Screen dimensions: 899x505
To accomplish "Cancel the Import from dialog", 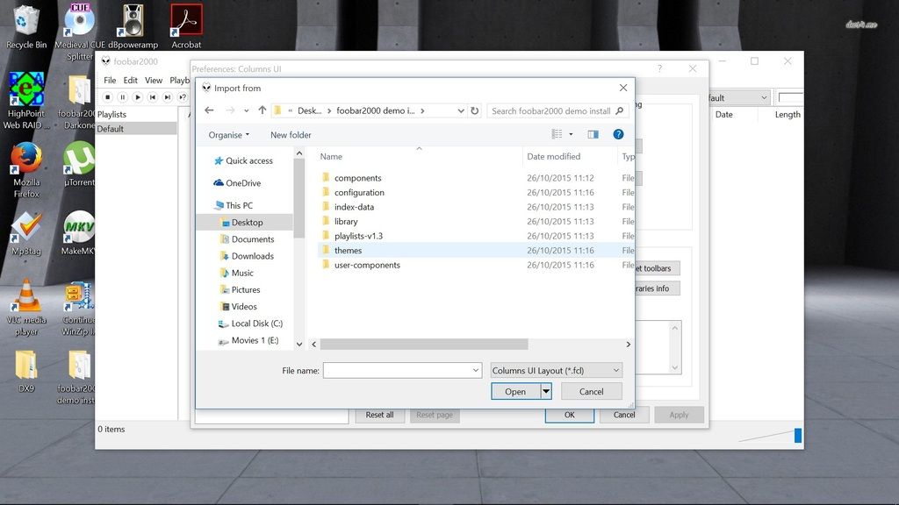I will pyautogui.click(x=591, y=392).
